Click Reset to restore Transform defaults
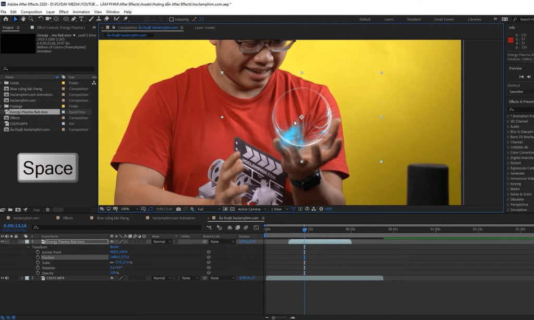The height and width of the screenshot is (320, 534). [x=114, y=247]
